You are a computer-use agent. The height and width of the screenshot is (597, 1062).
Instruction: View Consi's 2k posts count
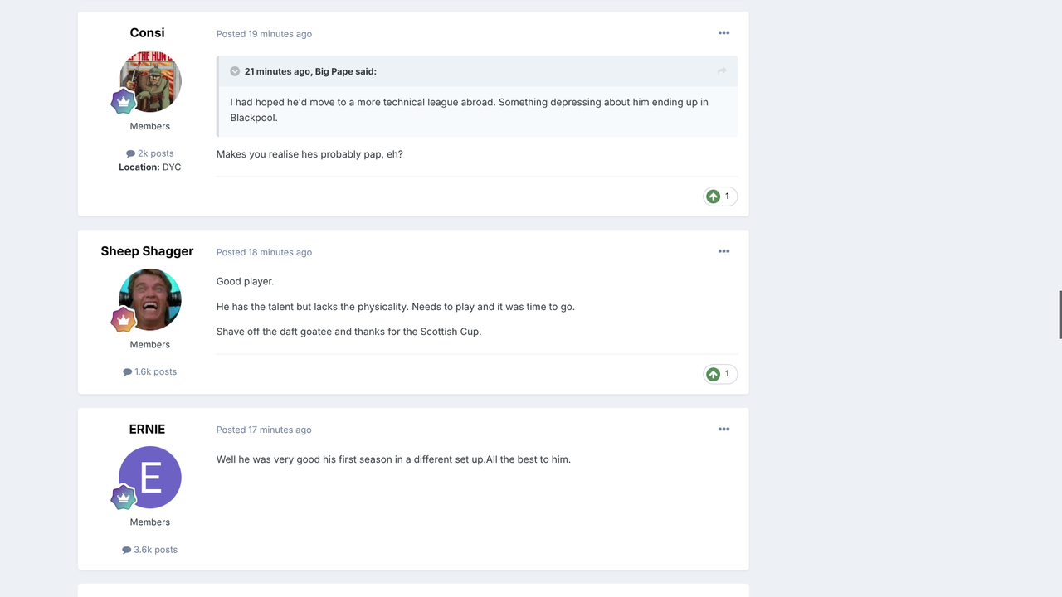point(150,153)
